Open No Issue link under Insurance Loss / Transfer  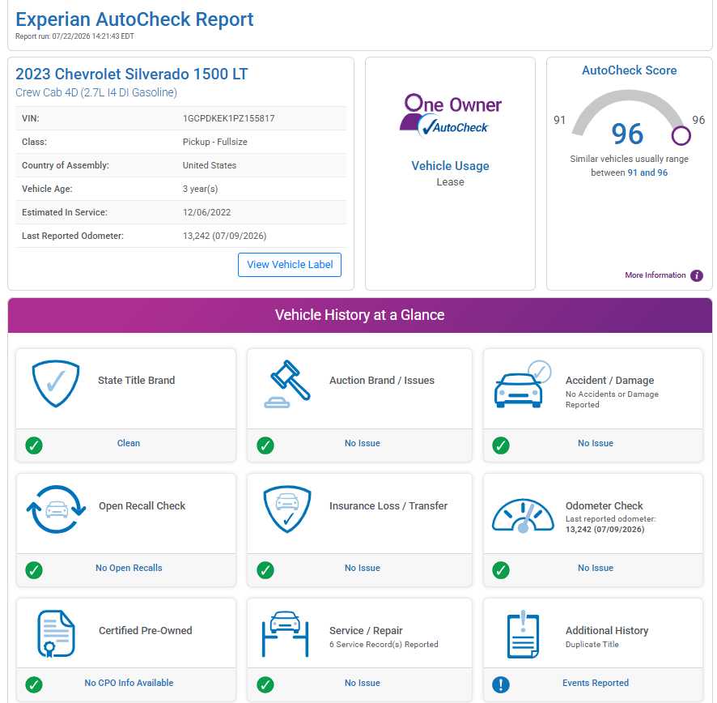pos(363,568)
